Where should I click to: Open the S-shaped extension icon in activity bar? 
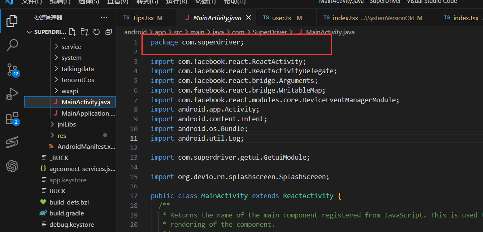click(x=12, y=142)
